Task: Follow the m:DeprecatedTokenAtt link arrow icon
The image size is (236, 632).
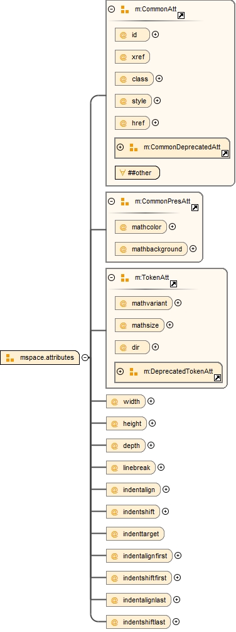Action: click(x=217, y=377)
